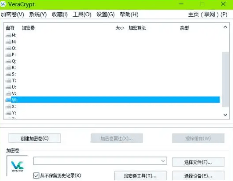The width and height of the screenshot is (233, 181).
Task: Select the O: drive slot icon
Action: tap(8, 48)
